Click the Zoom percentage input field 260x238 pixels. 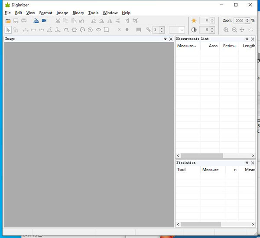(x=240, y=21)
